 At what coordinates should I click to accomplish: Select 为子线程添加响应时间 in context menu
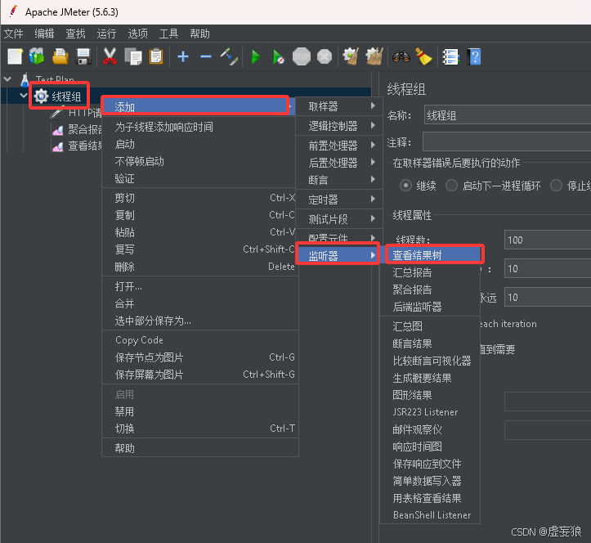point(200,127)
